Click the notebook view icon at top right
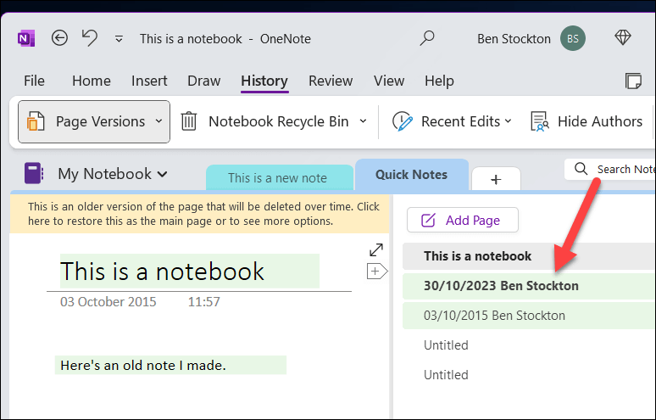This screenshot has height=420, width=656. (633, 81)
